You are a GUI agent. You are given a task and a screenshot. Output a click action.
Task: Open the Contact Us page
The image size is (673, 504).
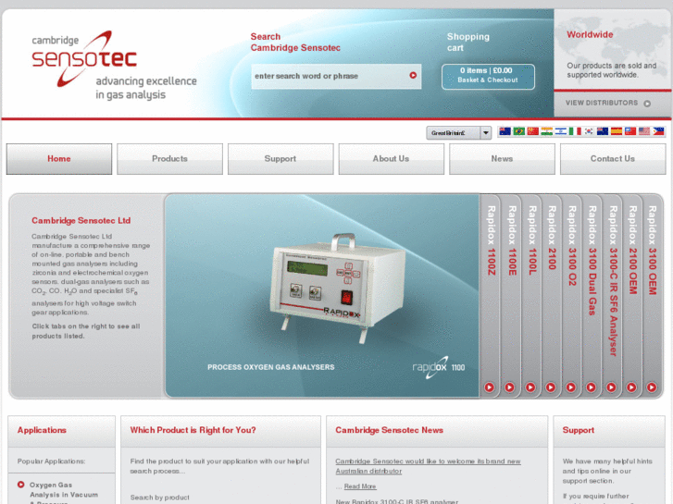tap(613, 159)
